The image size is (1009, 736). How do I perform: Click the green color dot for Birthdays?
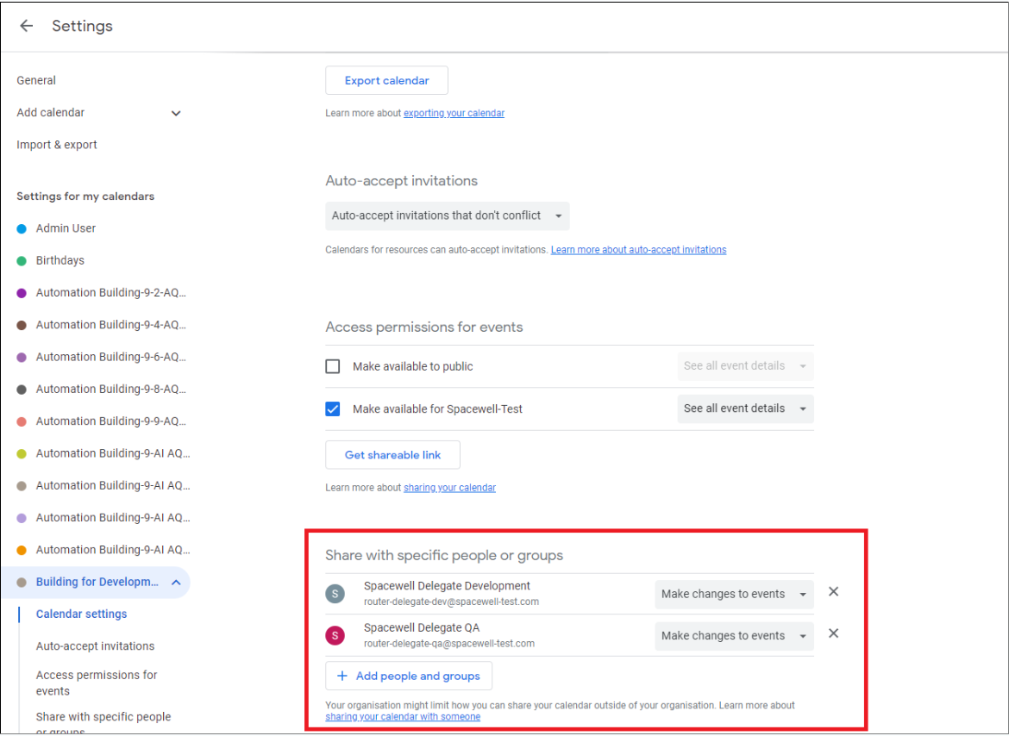pos(22,261)
